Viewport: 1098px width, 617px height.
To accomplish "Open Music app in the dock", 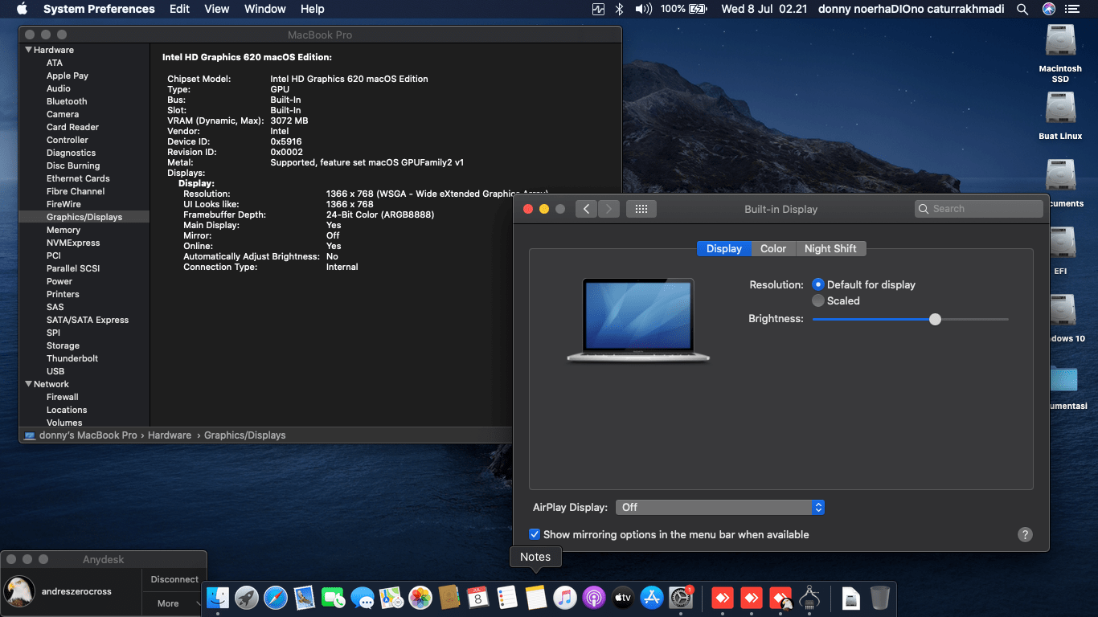I will 565,597.
